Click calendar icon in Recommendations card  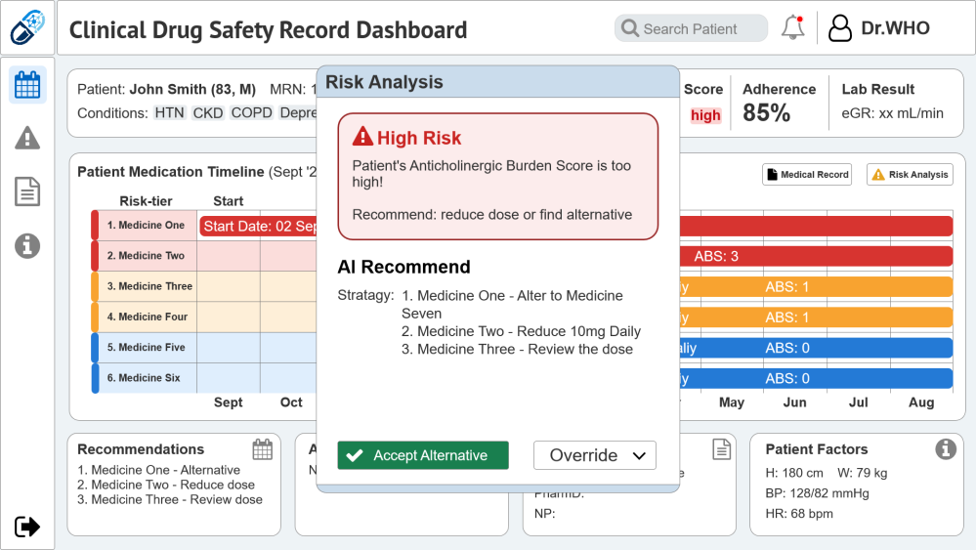click(x=263, y=449)
